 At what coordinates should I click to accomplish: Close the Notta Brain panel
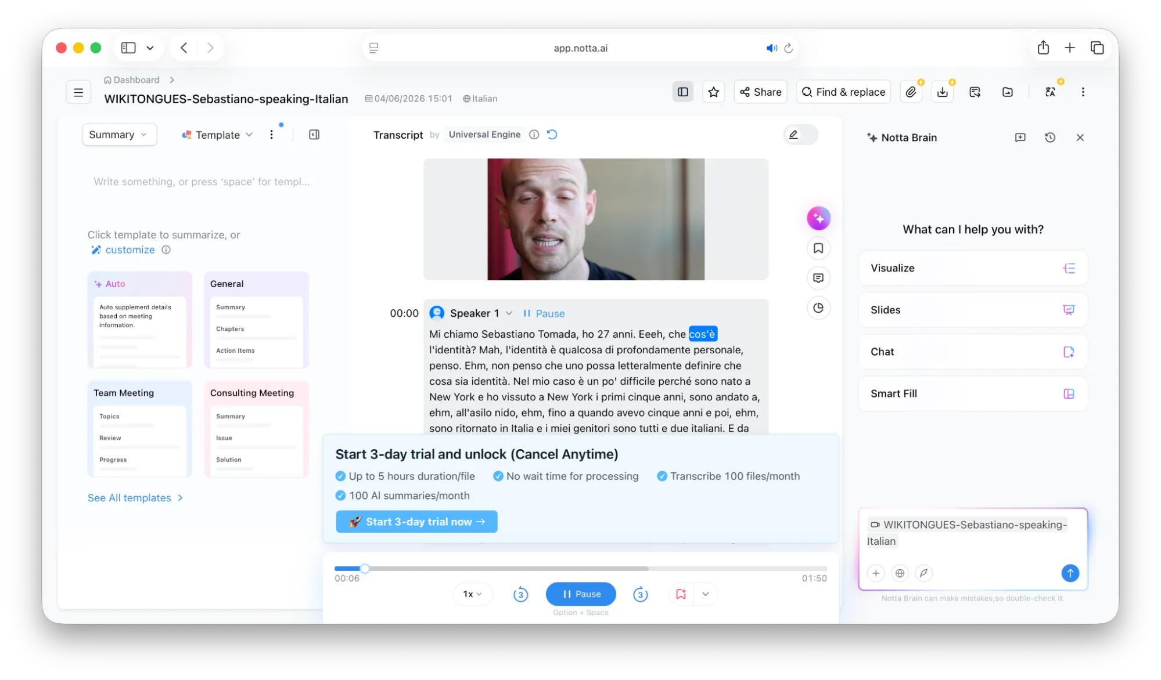(1080, 138)
